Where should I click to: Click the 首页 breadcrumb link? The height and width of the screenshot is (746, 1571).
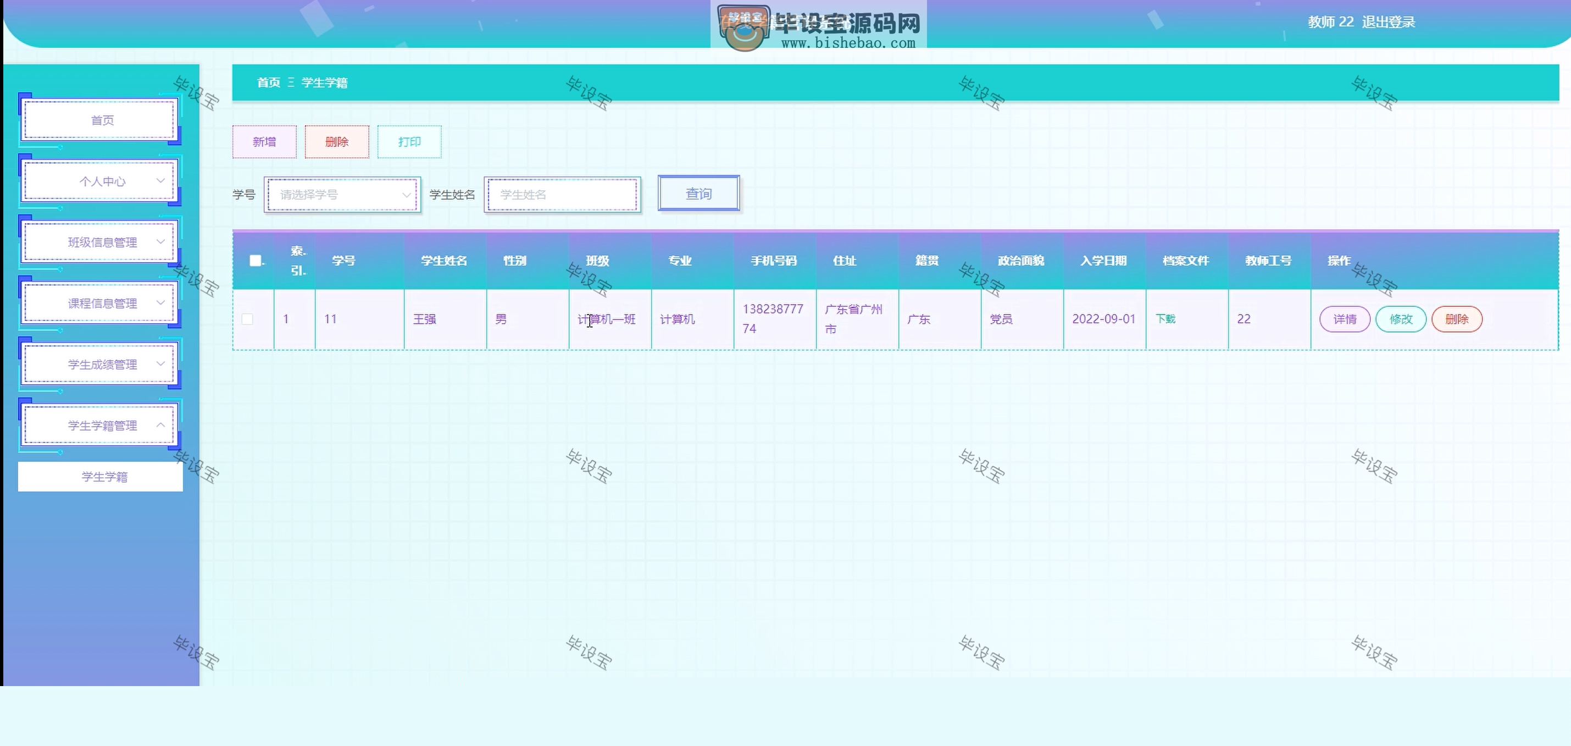(267, 82)
